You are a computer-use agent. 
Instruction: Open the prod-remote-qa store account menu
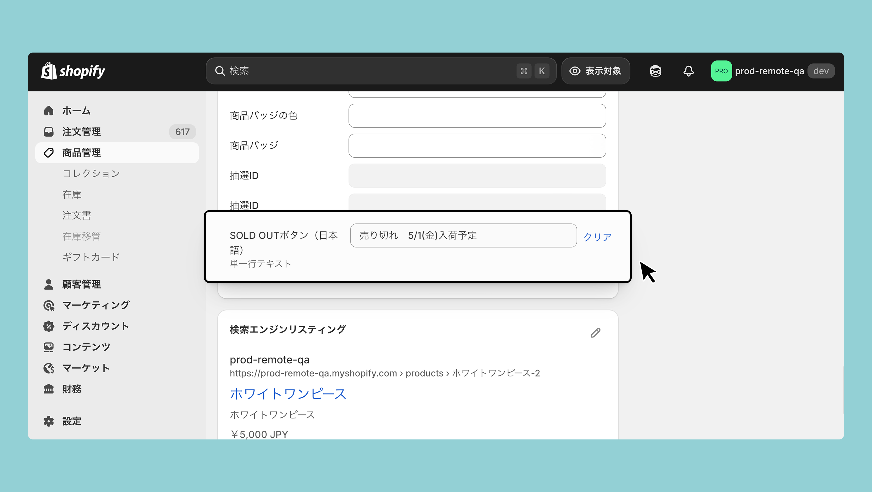point(773,71)
